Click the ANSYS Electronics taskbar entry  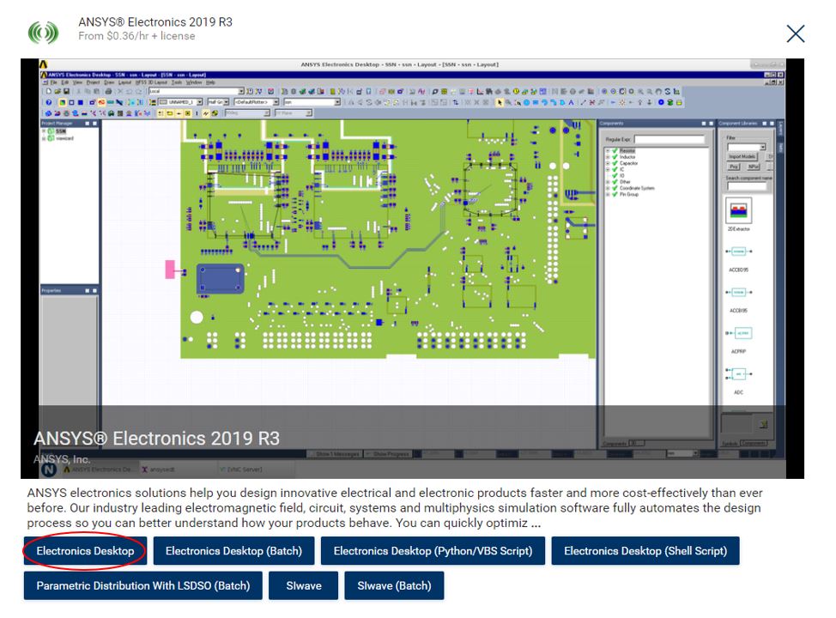[99, 470]
